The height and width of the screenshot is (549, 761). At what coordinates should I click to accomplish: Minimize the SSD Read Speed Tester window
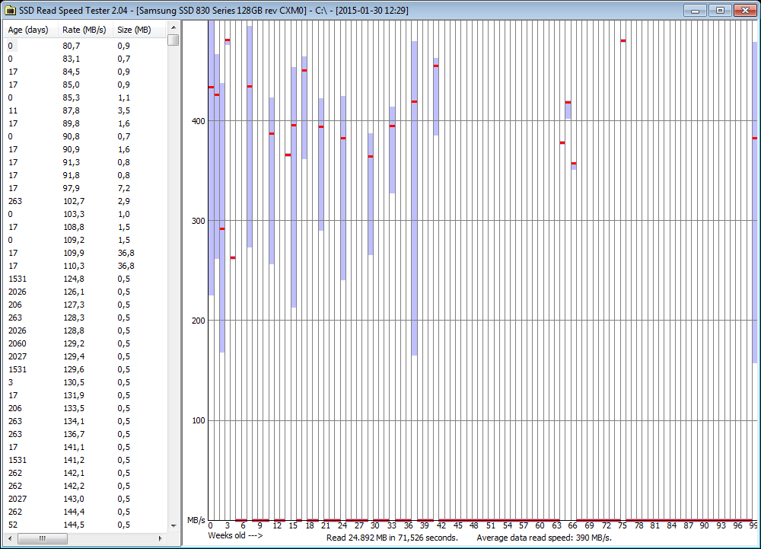695,10
